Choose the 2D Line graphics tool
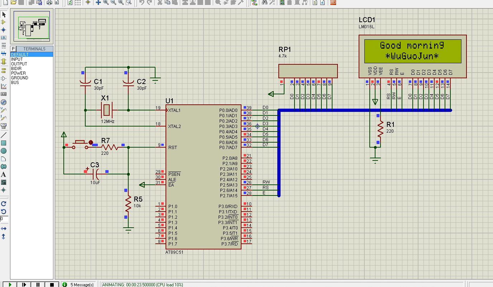The height and width of the screenshot is (287, 493). [x=4, y=135]
